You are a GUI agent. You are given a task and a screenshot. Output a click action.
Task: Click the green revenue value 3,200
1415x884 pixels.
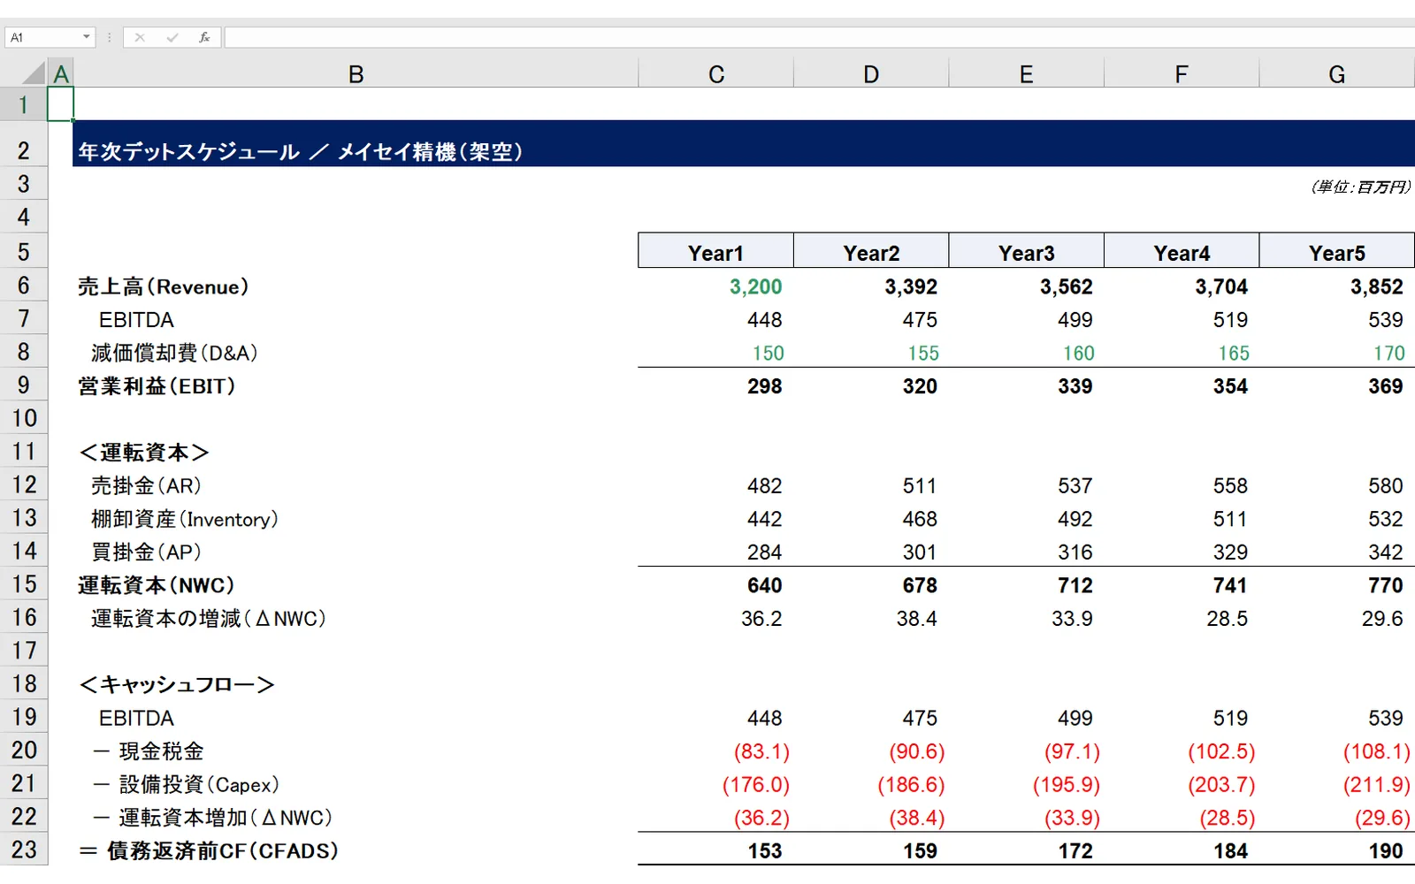tap(755, 286)
